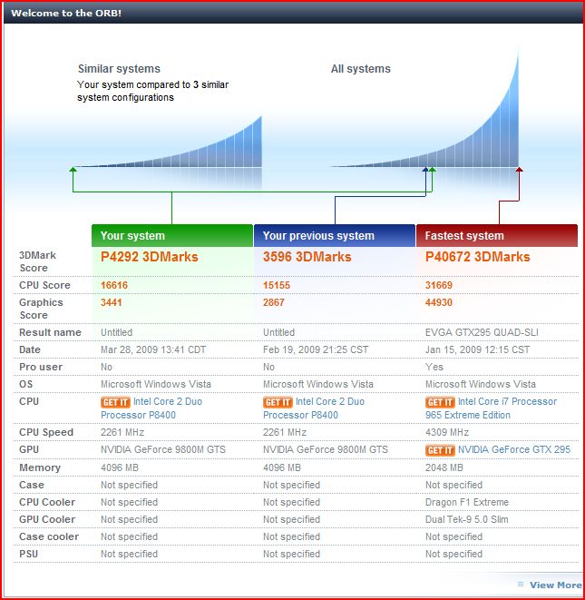Screen dimensions: 585x600
Task: Click date Jan 15, 2009 12:15 CST
Action: (x=478, y=349)
